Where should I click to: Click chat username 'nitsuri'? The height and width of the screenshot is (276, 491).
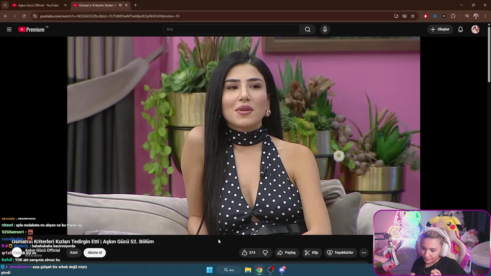[x=7, y=225]
